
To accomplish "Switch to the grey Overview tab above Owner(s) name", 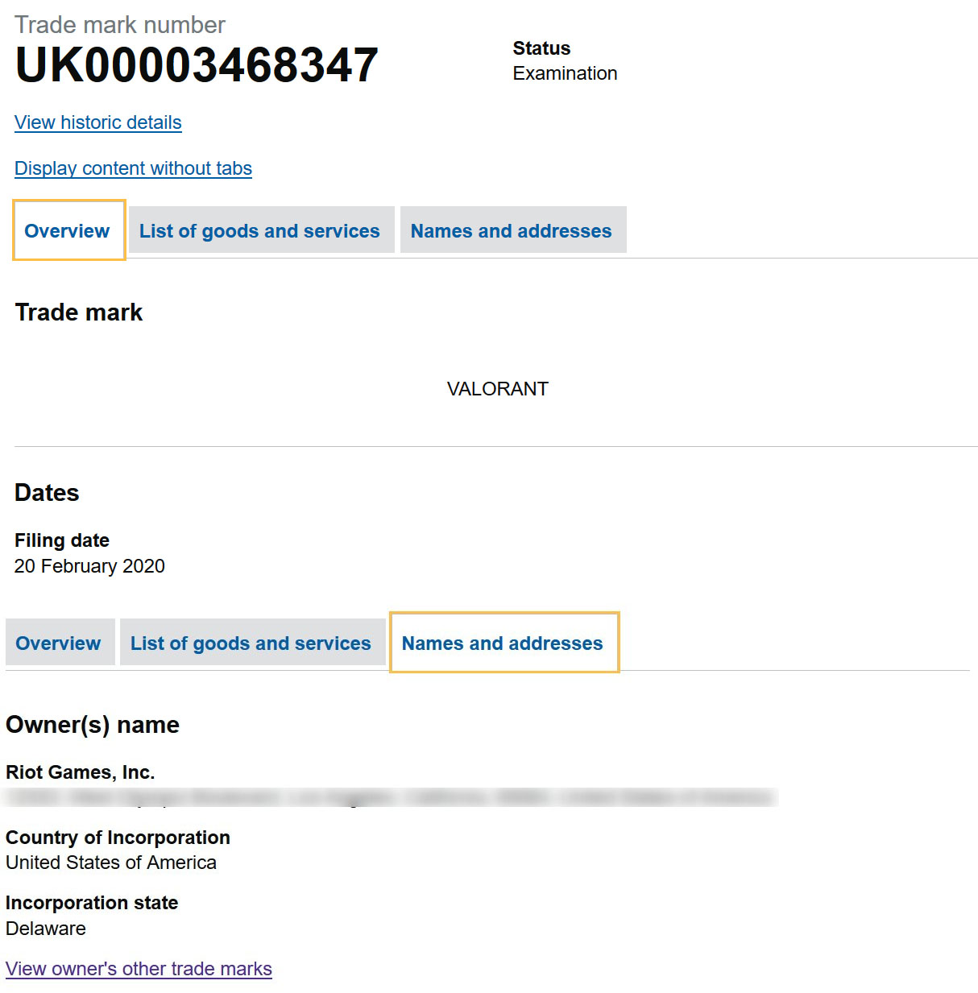I will [x=59, y=643].
